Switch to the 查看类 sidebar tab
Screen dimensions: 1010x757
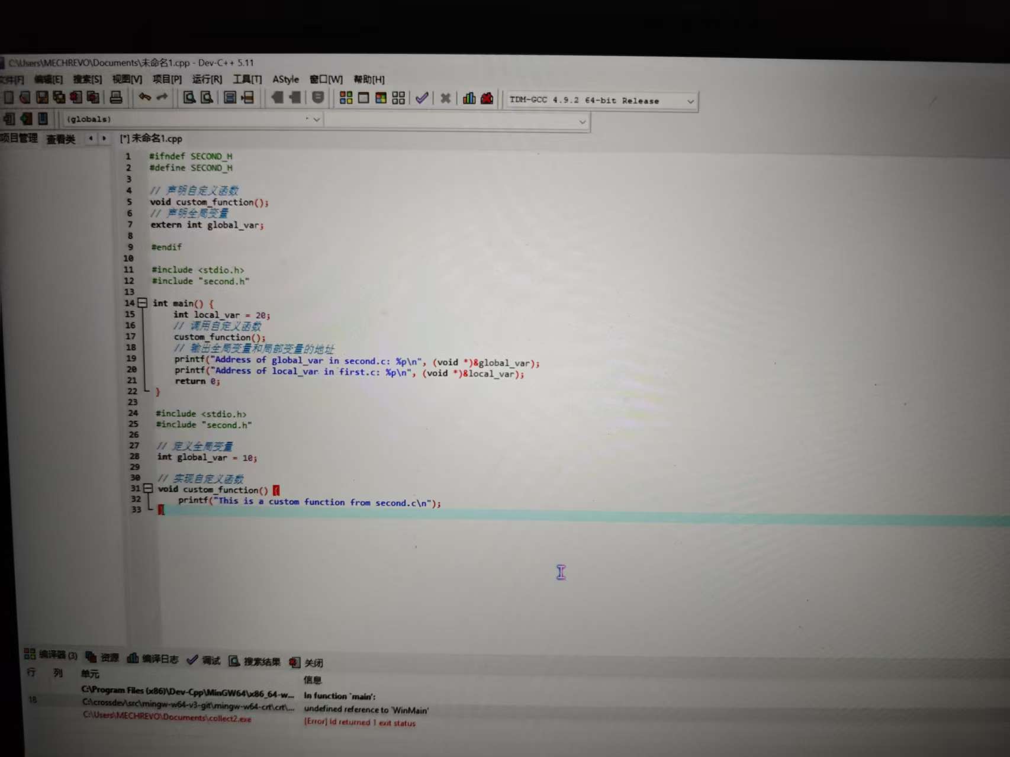[61, 139]
